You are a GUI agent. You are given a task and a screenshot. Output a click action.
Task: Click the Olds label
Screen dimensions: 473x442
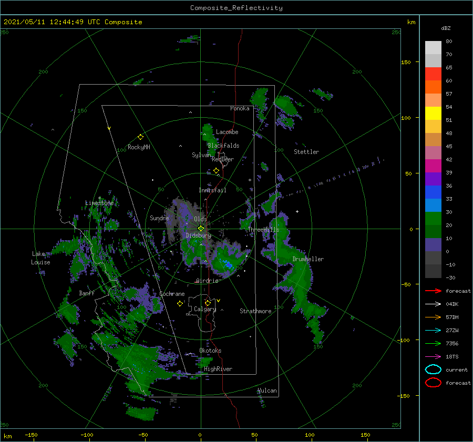[x=200, y=219]
